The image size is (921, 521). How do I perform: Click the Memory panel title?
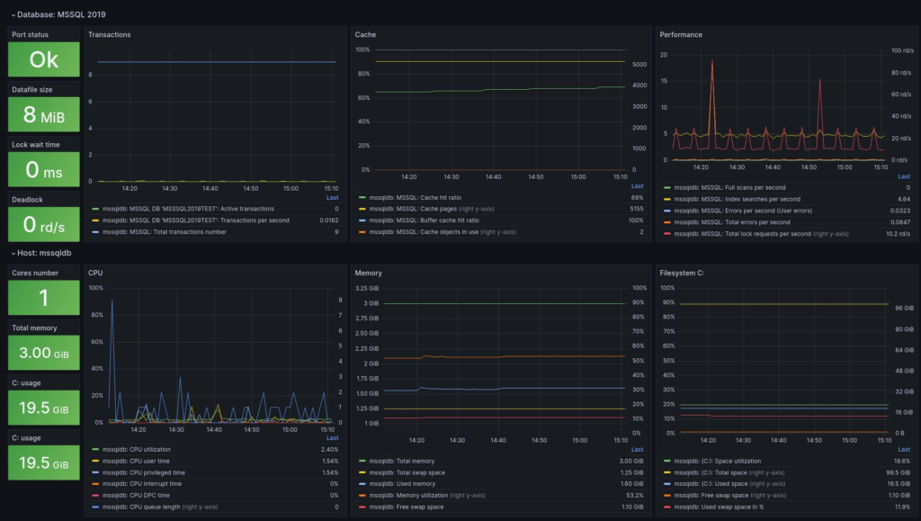coord(369,271)
